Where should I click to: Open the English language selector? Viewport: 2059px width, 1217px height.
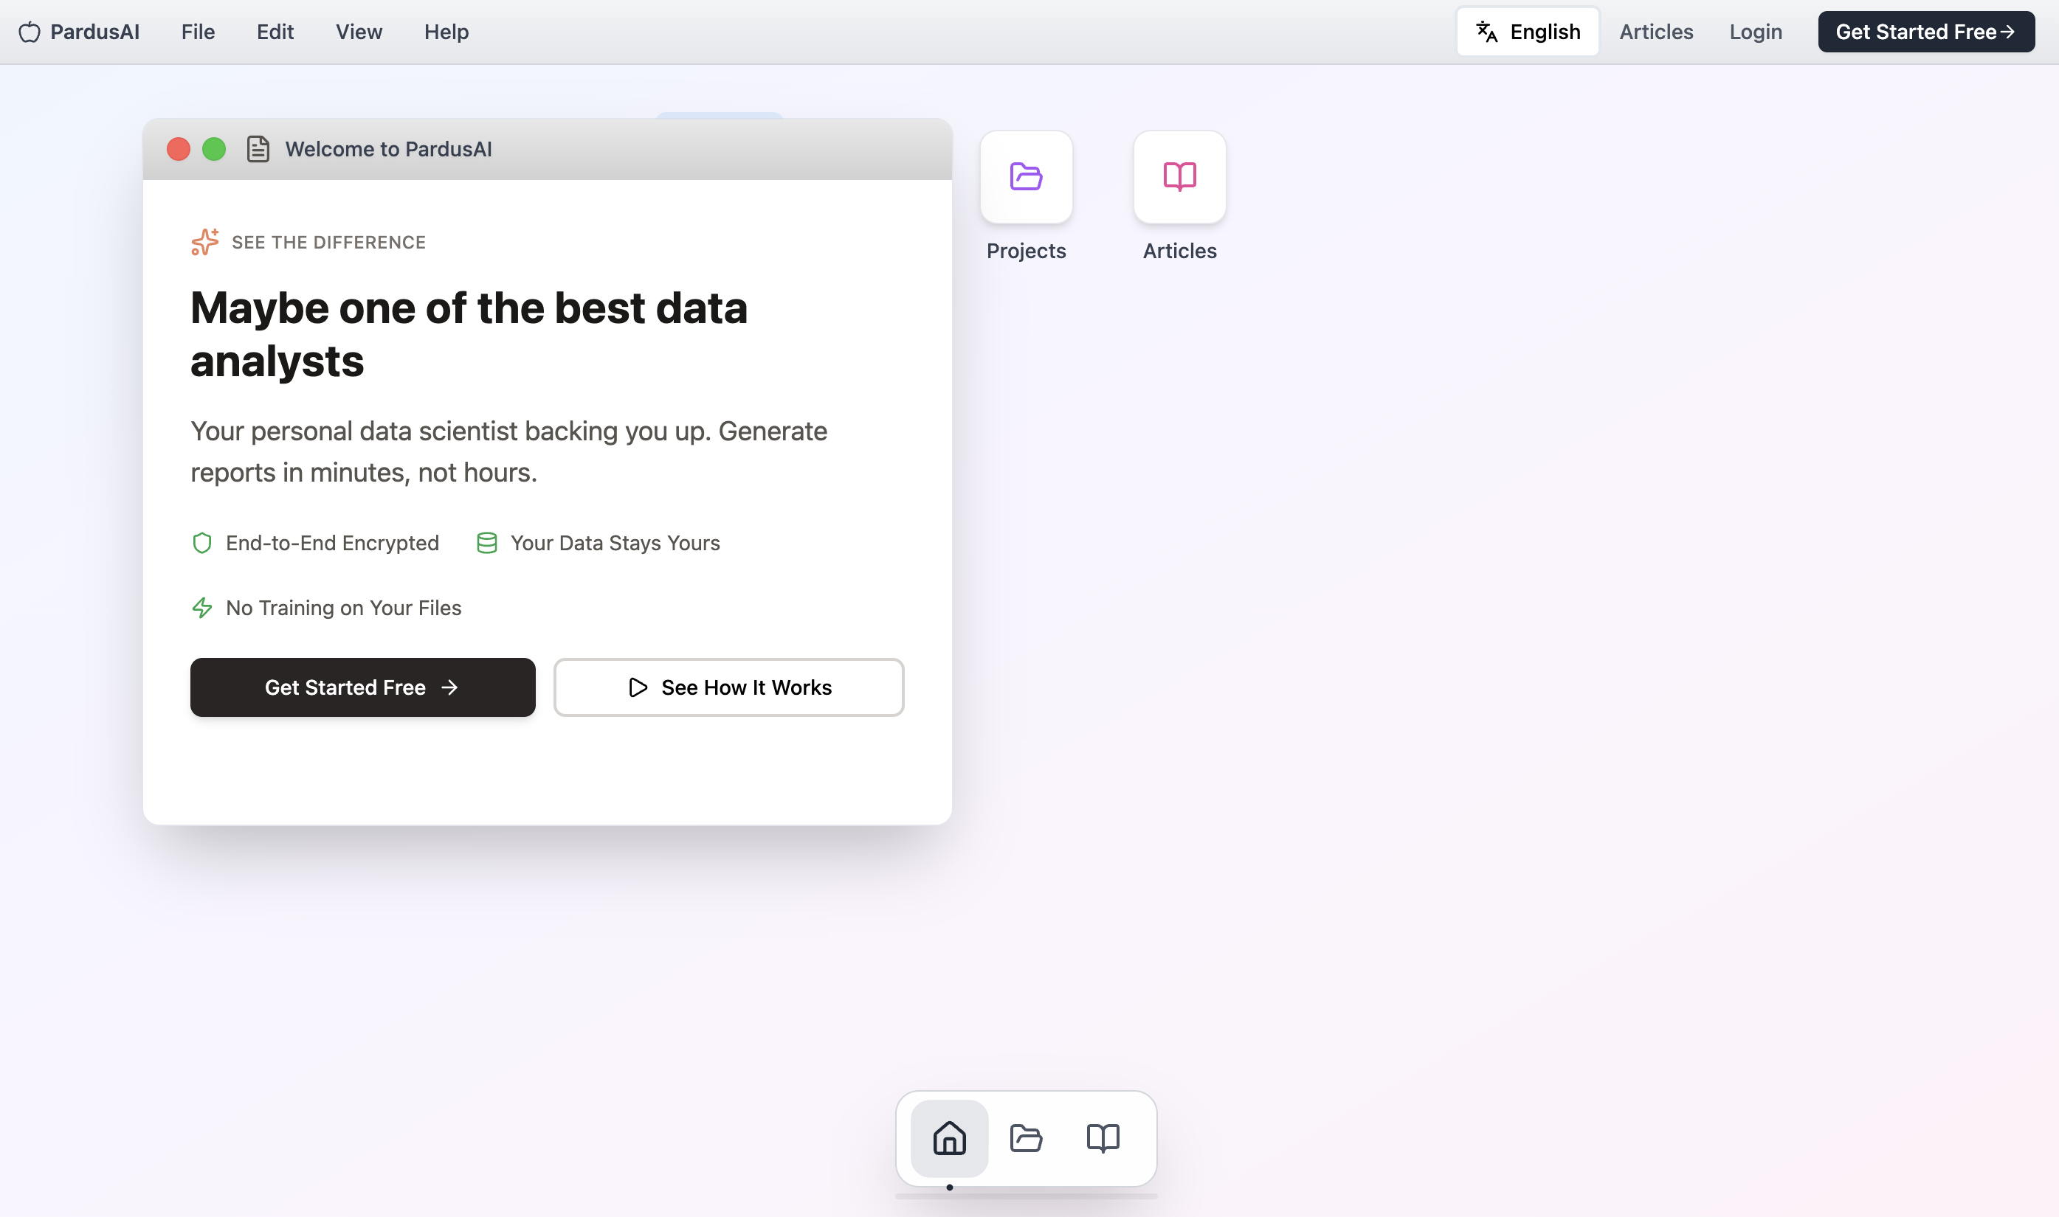click(1528, 31)
